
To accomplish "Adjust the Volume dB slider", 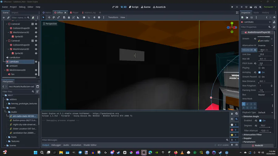I will [265, 51].
